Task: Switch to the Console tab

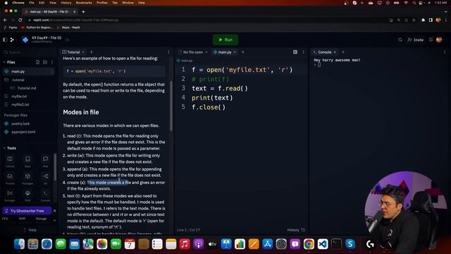Action: (x=323, y=52)
